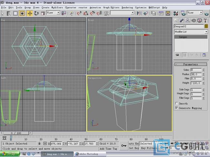Click the Sides value field
The height and width of the screenshot is (157, 210).
(196, 70)
